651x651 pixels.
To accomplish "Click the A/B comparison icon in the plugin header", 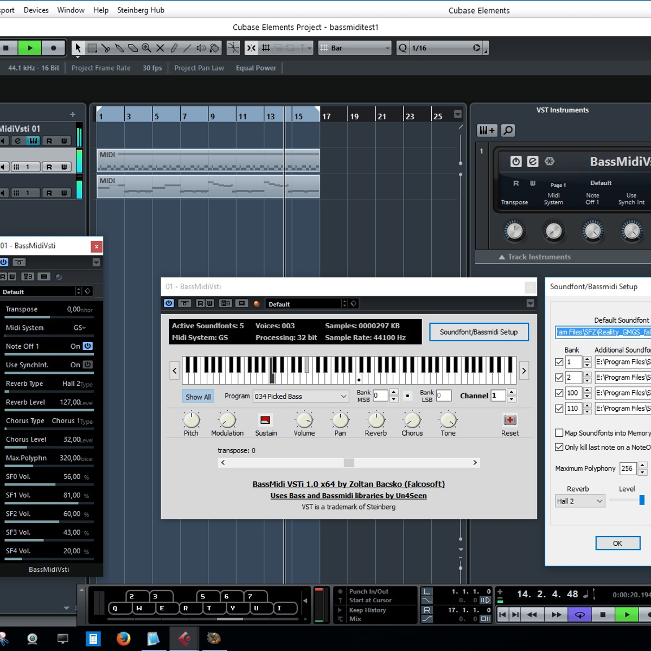I will tap(226, 303).
